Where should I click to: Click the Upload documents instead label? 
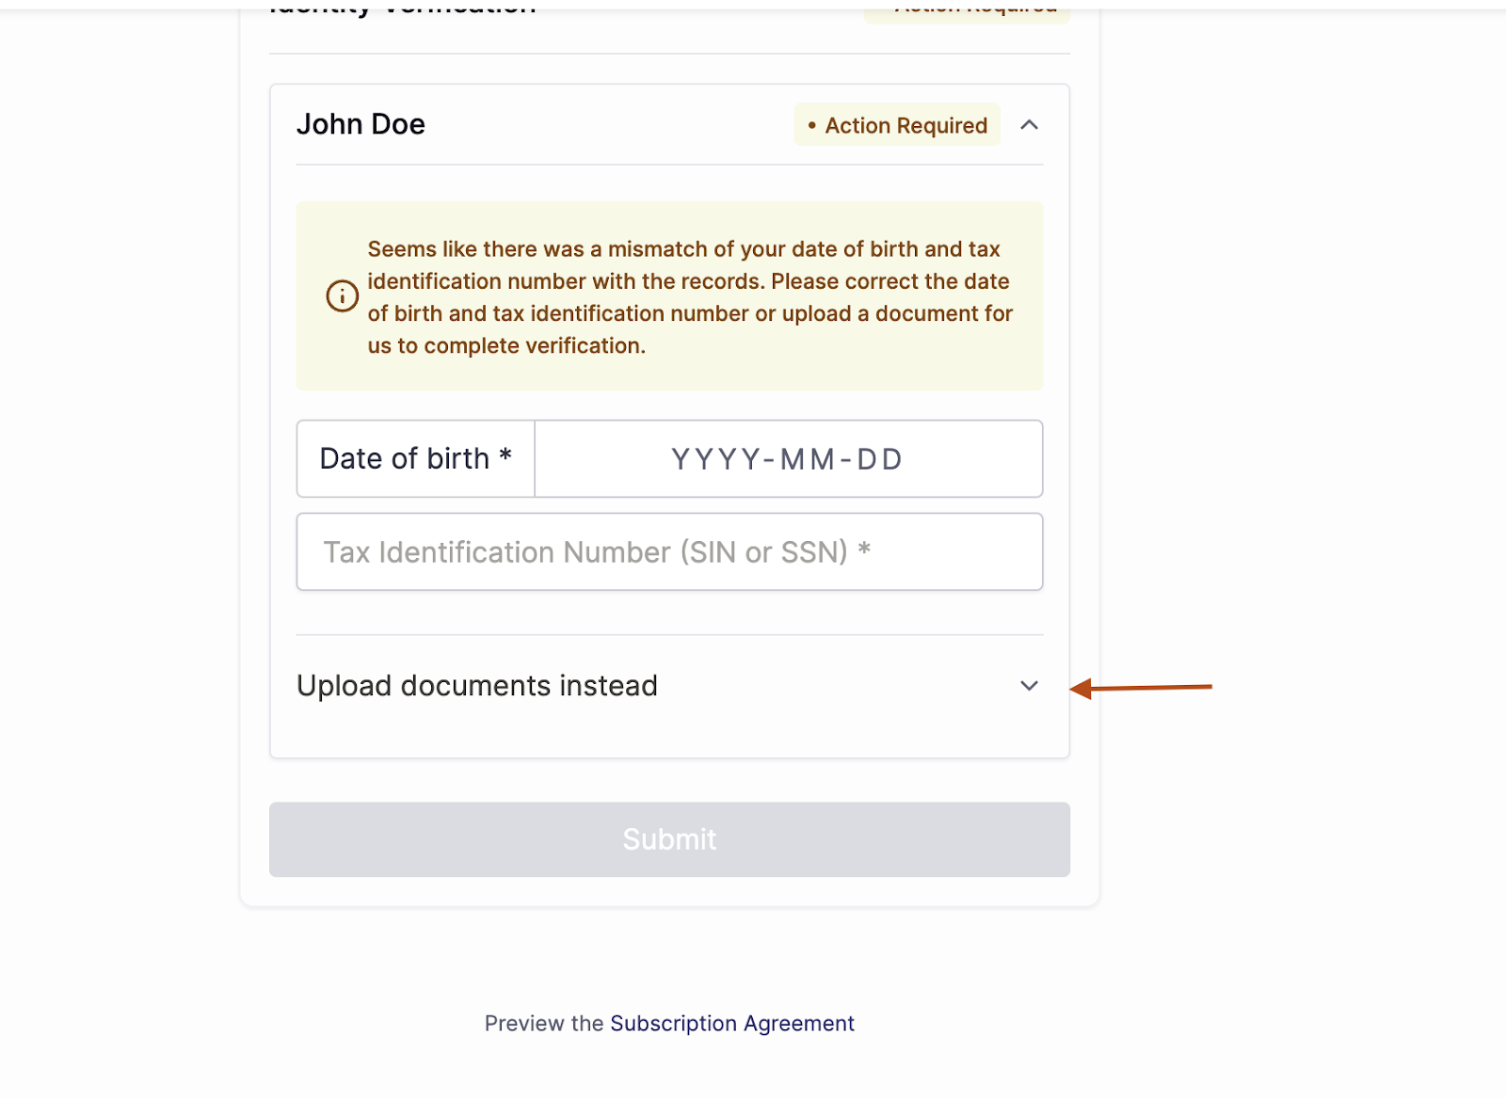477,686
